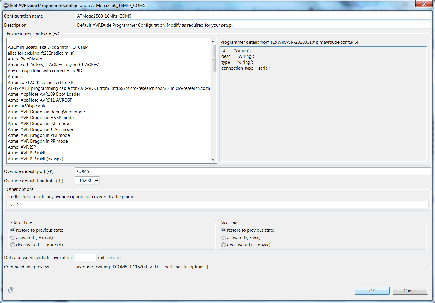
Task: Select Atmel AVR Dragon in ISP mode
Action: tap(38, 124)
